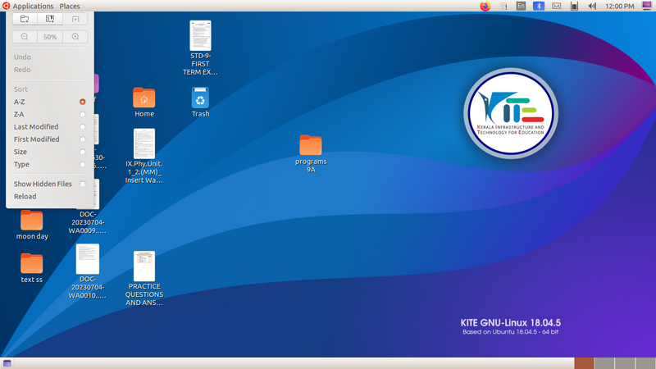Select the Size sort radio button
This screenshot has height=369, width=656.
click(83, 152)
